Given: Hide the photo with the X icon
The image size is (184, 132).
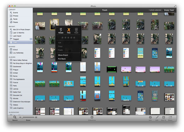Looking at the screenshot, I should (x=69, y=30).
